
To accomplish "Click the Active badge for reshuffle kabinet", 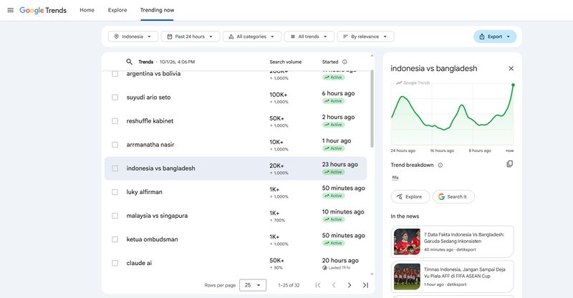I will (x=333, y=125).
